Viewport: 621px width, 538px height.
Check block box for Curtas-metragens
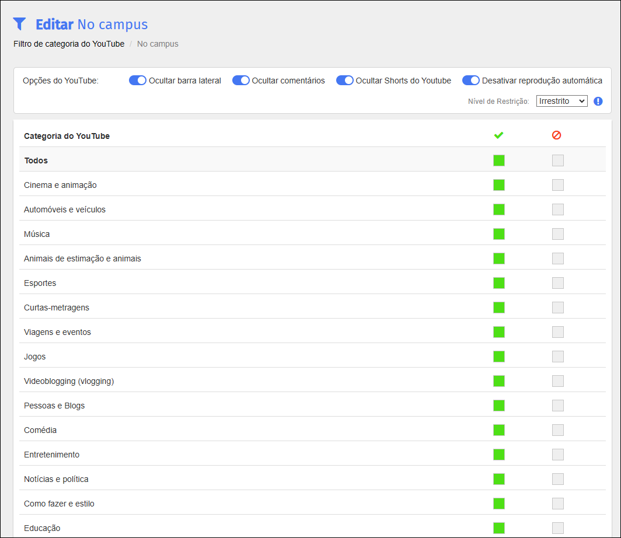coord(557,308)
